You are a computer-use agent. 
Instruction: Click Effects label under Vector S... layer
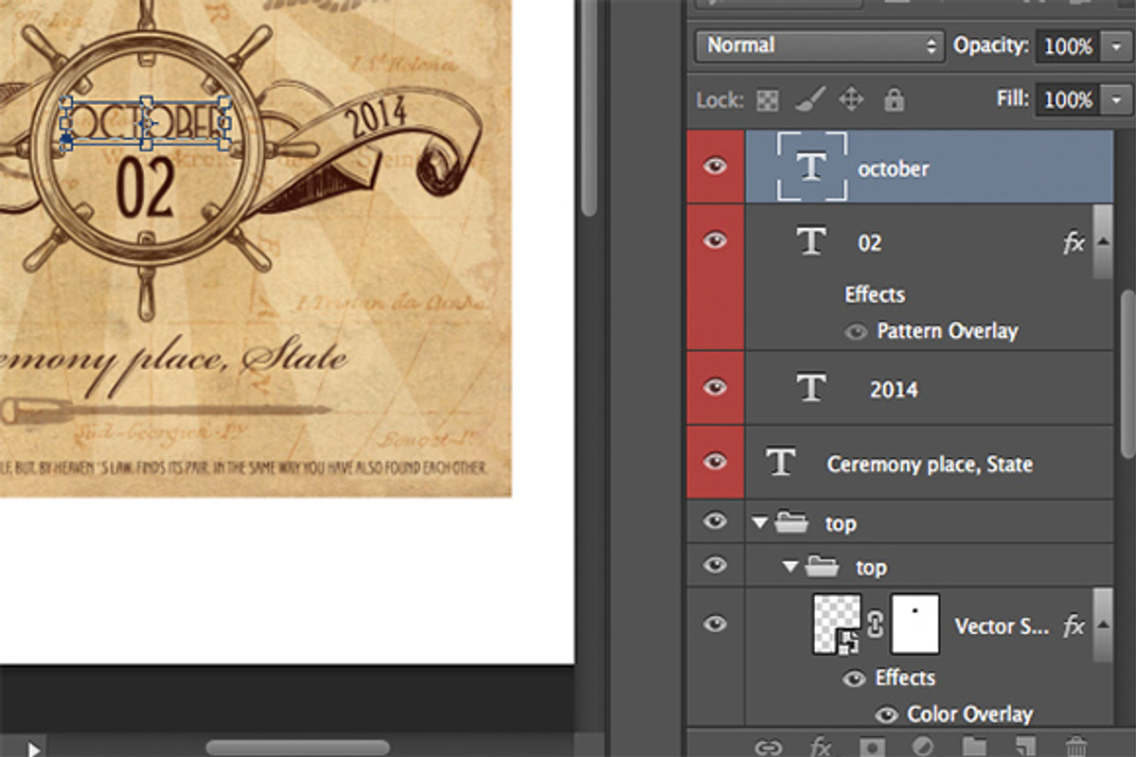pyautogui.click(x=905, y=678)
